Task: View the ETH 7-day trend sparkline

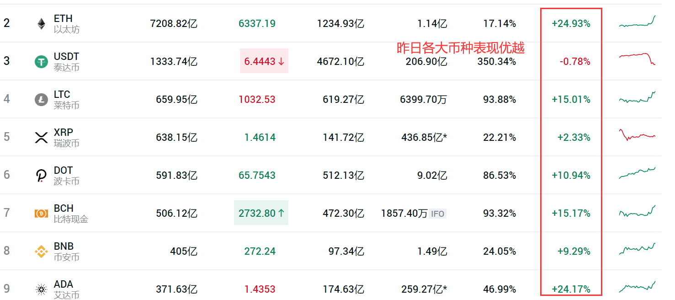Action: click(637, 21)
